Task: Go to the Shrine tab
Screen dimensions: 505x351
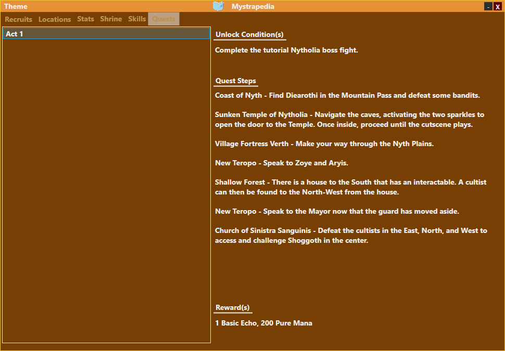Action: (111, 19)
